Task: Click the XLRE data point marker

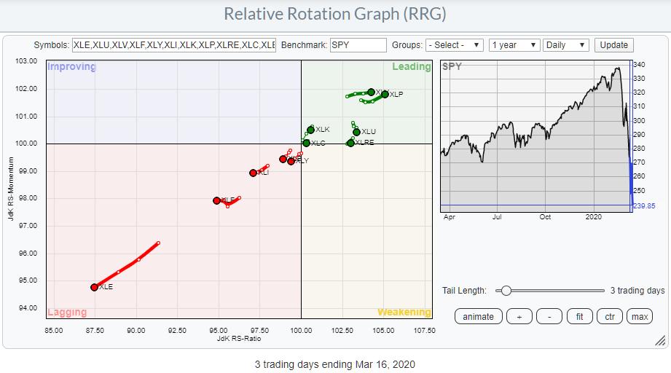Action: point(350,143)
